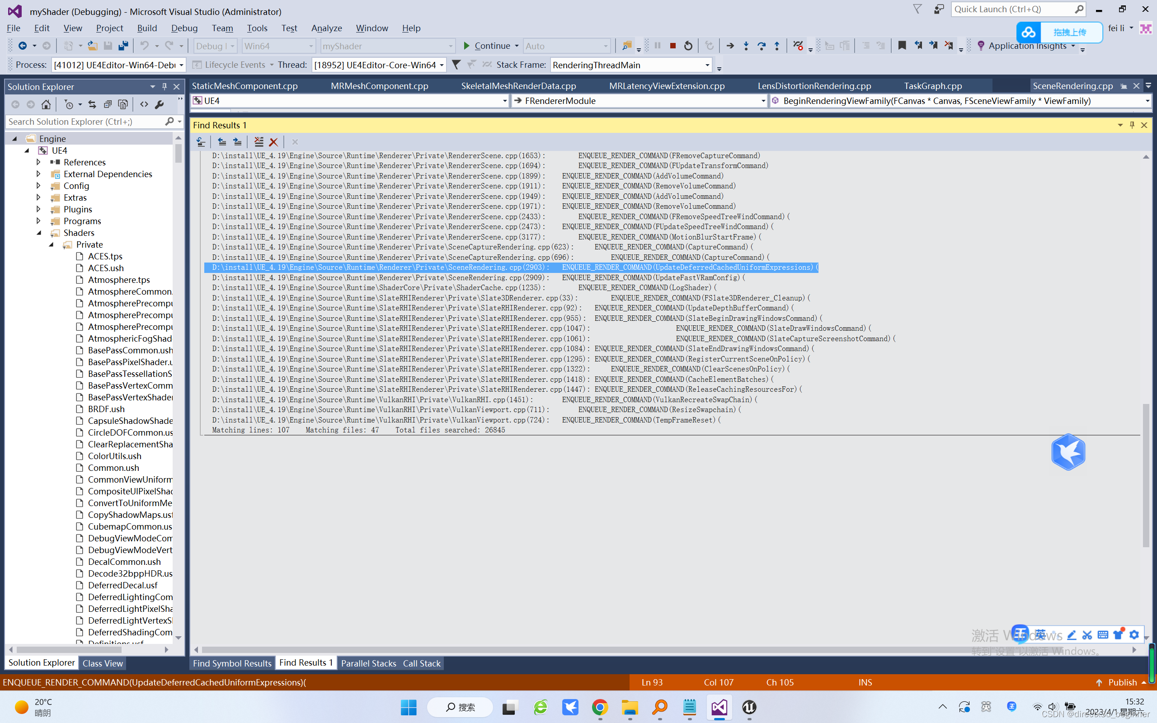Open Chrome from the taskbar

[600, 707]
